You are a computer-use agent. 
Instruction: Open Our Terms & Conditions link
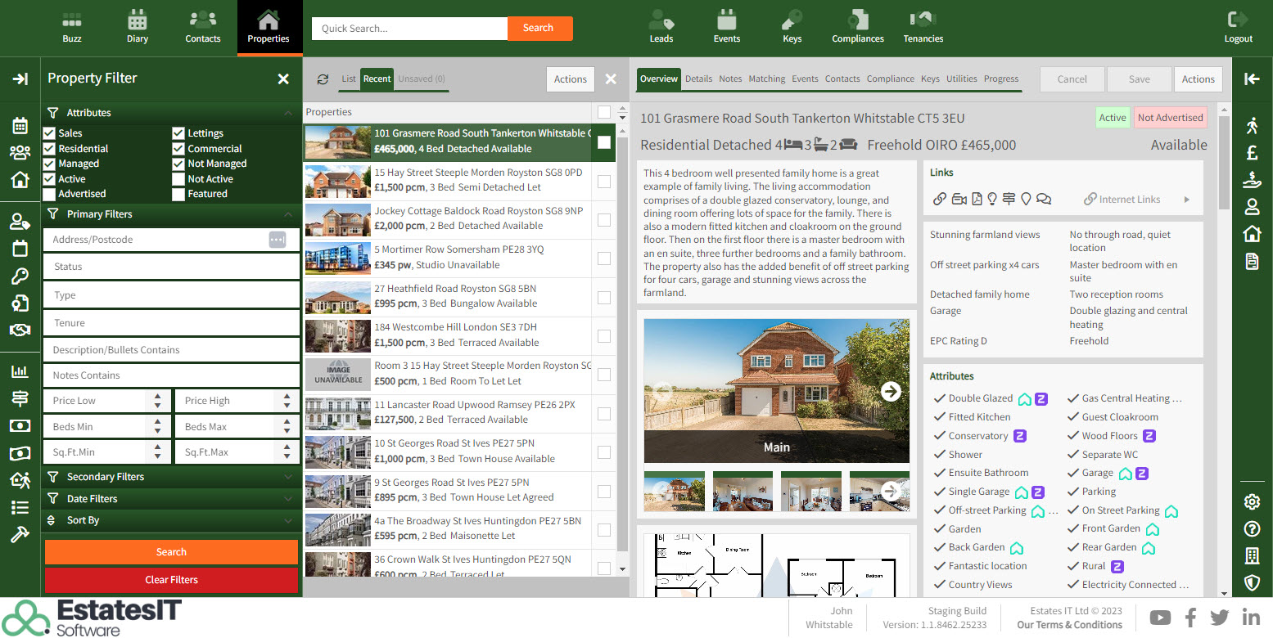(x=1069, y=625)
